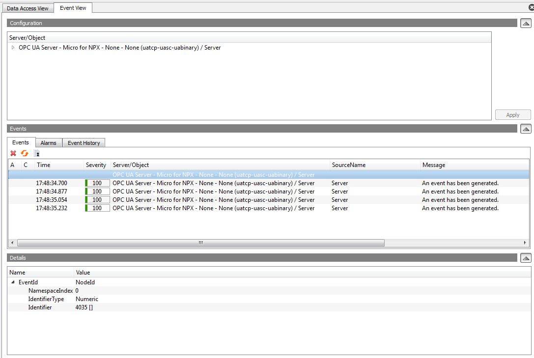Viewport: 534px width, 358px height.
Task: Select the event at 17:48:34.700
Action: point(268,183)
